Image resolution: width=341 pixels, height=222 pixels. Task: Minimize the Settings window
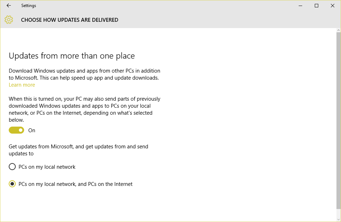[300, 6]
